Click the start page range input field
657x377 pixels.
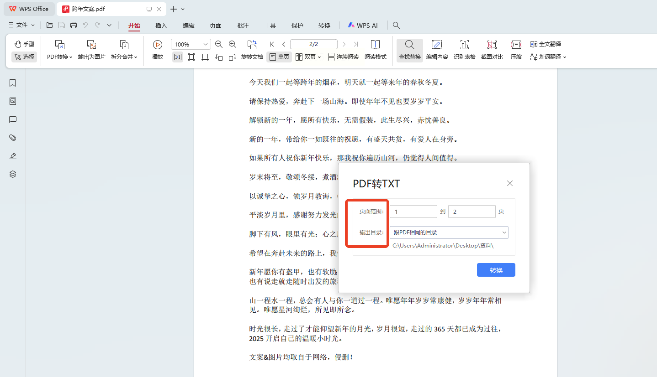tap(413, 212)
